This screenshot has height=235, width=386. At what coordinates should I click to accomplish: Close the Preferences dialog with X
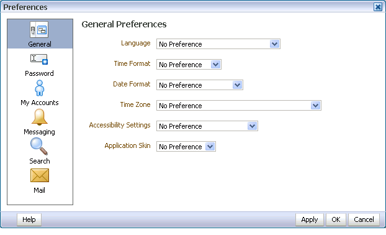click(x=378, y=7)
